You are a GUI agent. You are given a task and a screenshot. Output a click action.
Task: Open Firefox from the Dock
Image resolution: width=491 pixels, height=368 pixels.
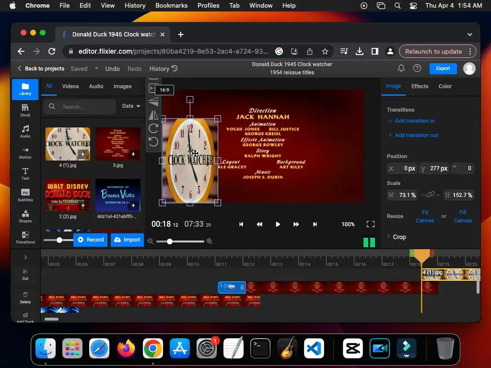(x=126, y=348)
